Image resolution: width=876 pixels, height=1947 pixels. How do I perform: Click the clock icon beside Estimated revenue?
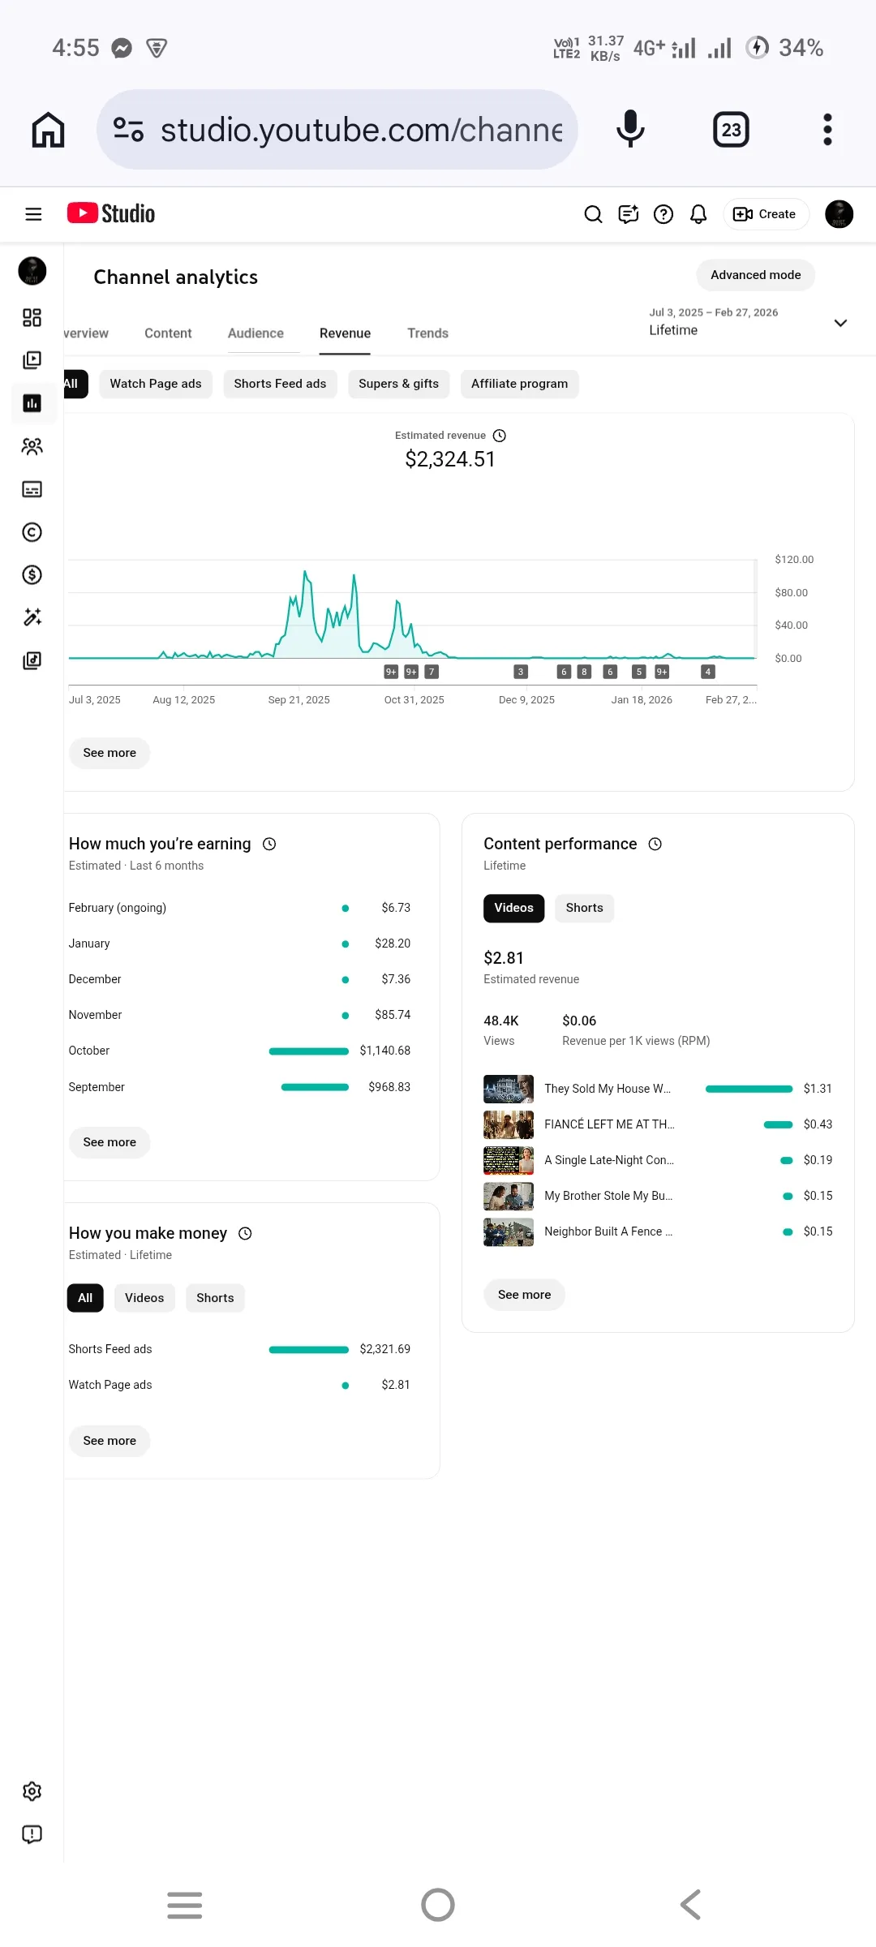[x=500, y=436]
